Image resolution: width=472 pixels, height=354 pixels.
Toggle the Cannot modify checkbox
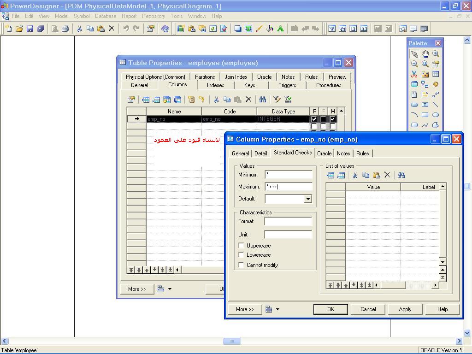(241, 265)
